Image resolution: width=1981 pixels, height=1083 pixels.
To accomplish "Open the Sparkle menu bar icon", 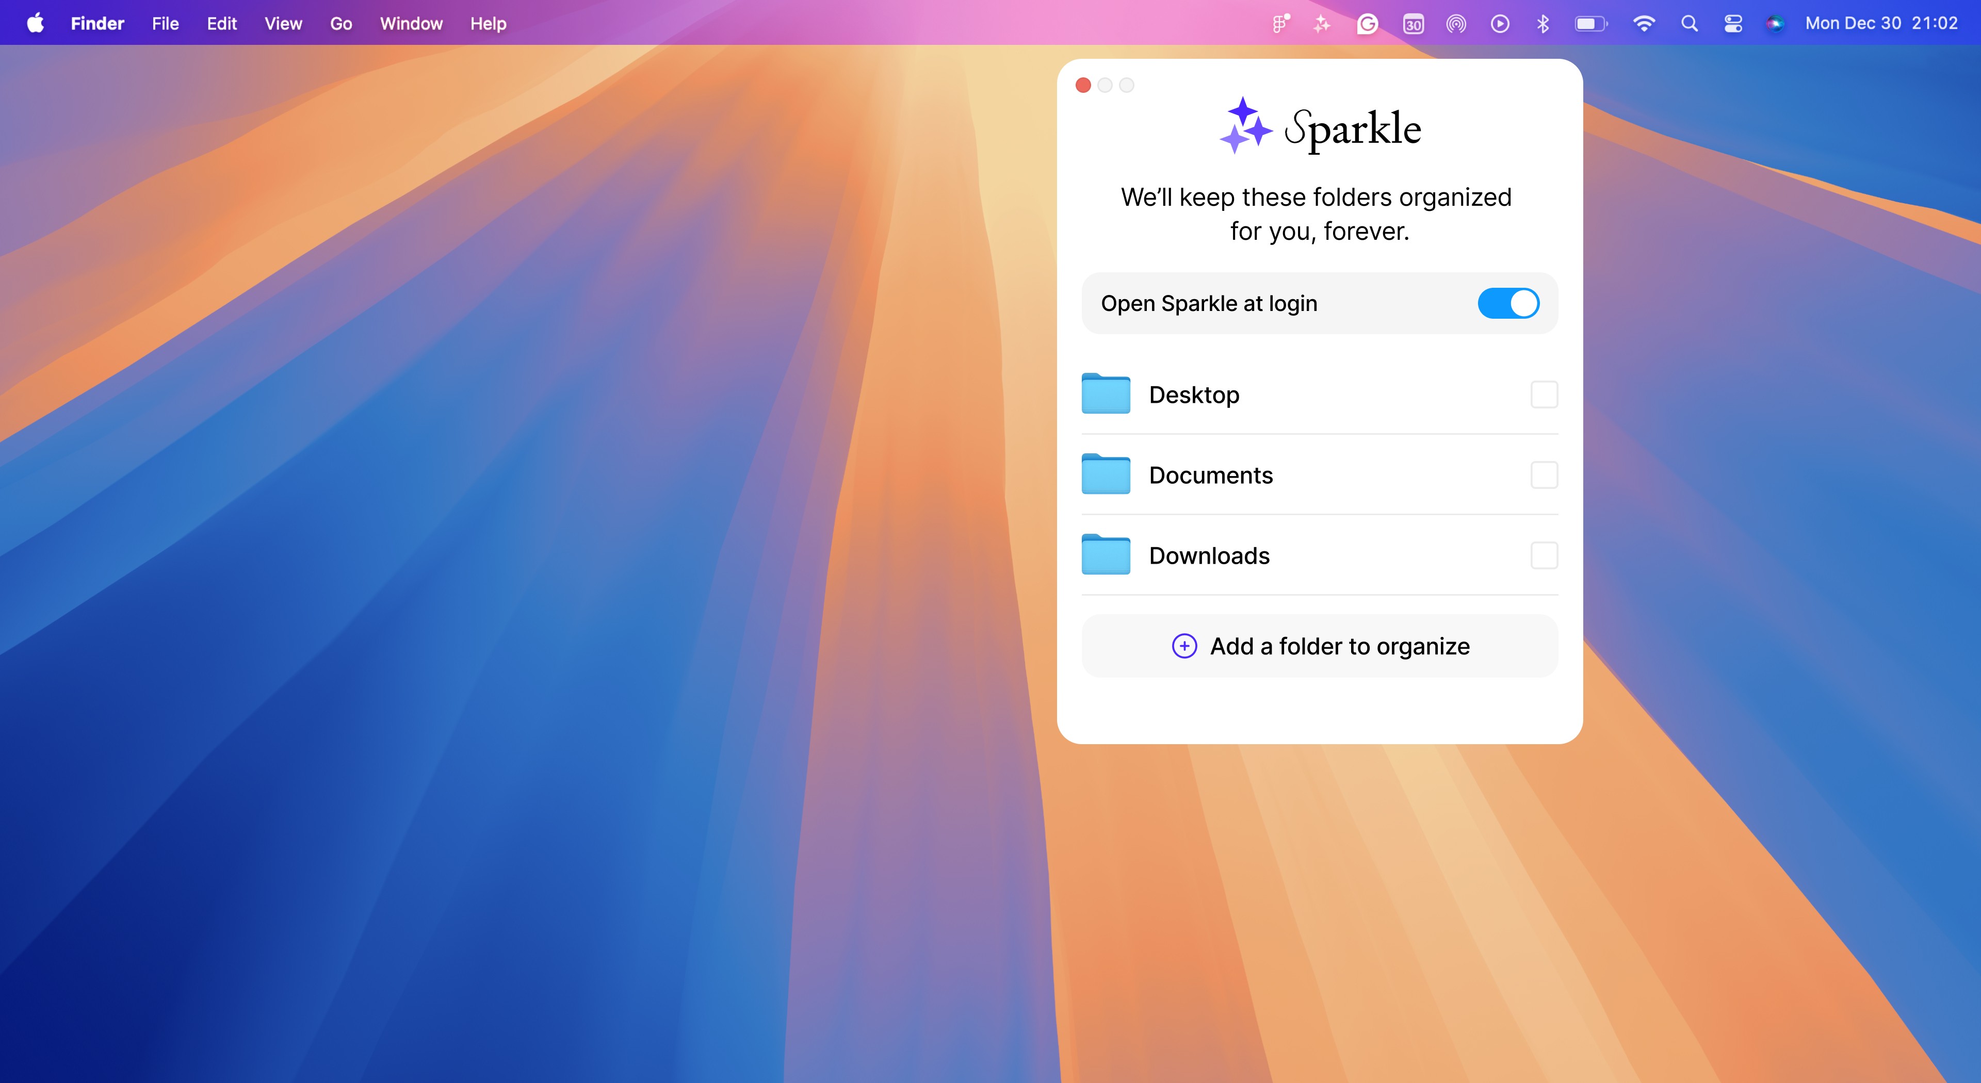I will (x=1322, y=24).
